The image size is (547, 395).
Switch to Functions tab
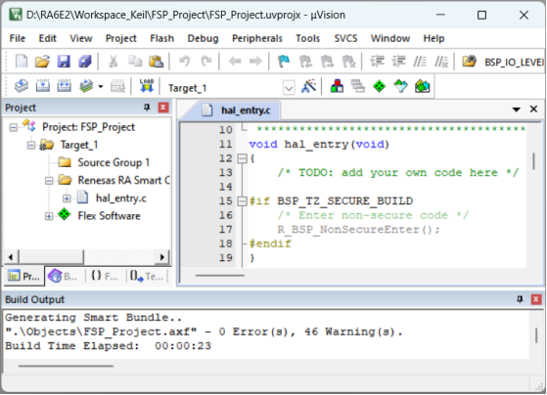point(105,277)
